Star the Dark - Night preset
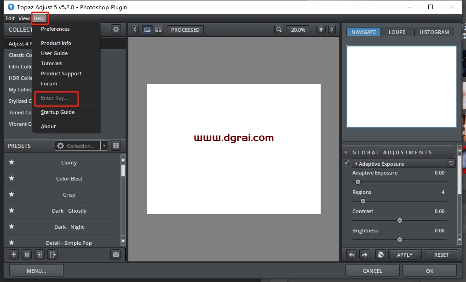The image size is (466, 282). [x=12, y=226]
